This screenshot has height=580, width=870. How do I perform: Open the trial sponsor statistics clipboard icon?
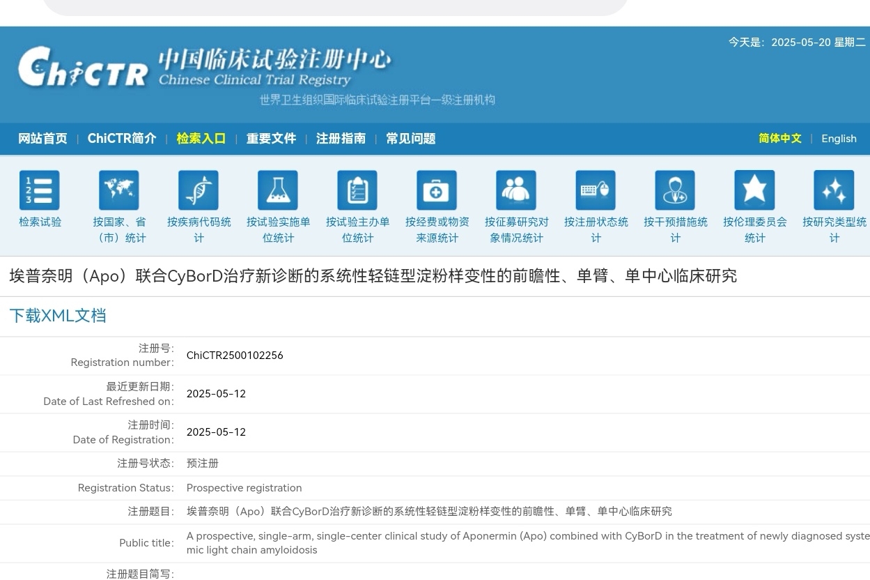tap(357, 190)
